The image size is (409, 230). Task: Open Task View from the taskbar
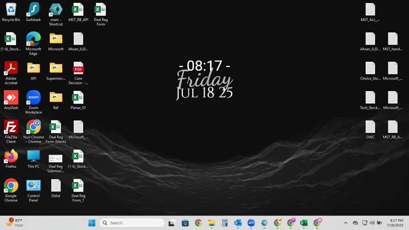[x=172, y=223]
